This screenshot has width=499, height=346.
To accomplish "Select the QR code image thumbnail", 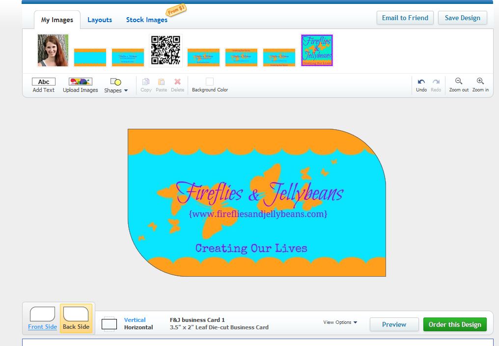I will coord(166,50).
